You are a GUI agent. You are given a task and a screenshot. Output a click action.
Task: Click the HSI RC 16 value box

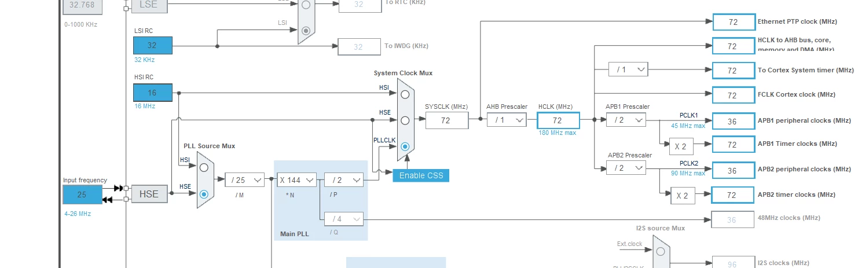click(x=153, y=93)
